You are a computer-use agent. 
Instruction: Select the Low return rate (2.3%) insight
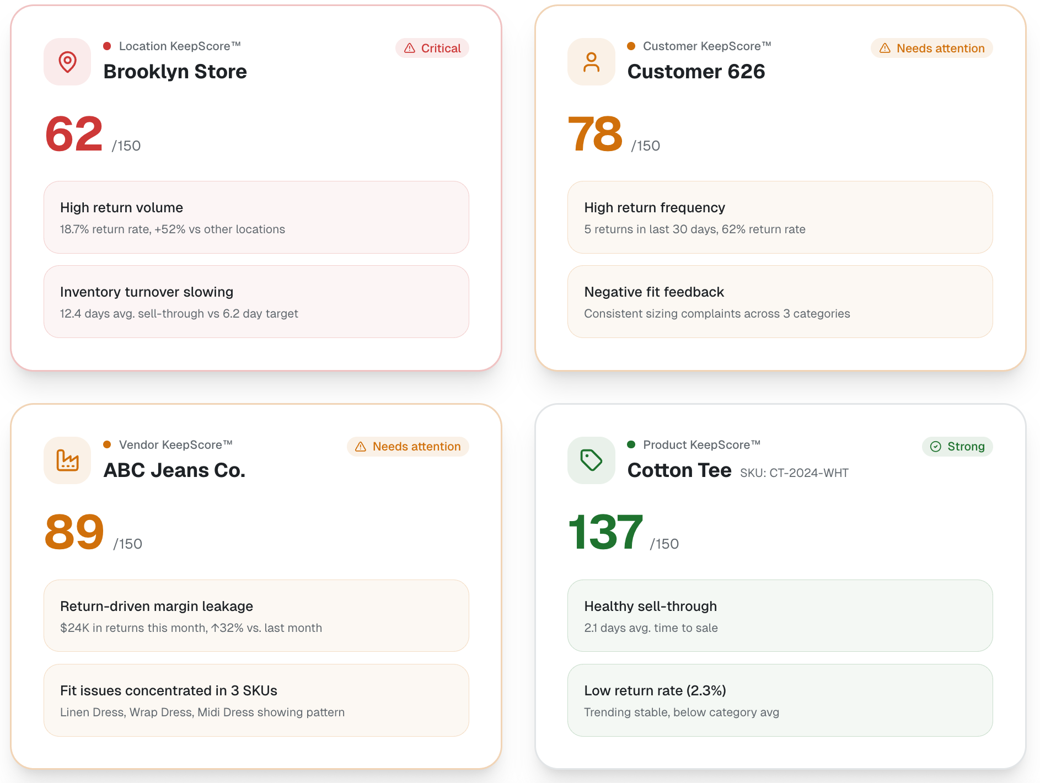coord(780,700)
